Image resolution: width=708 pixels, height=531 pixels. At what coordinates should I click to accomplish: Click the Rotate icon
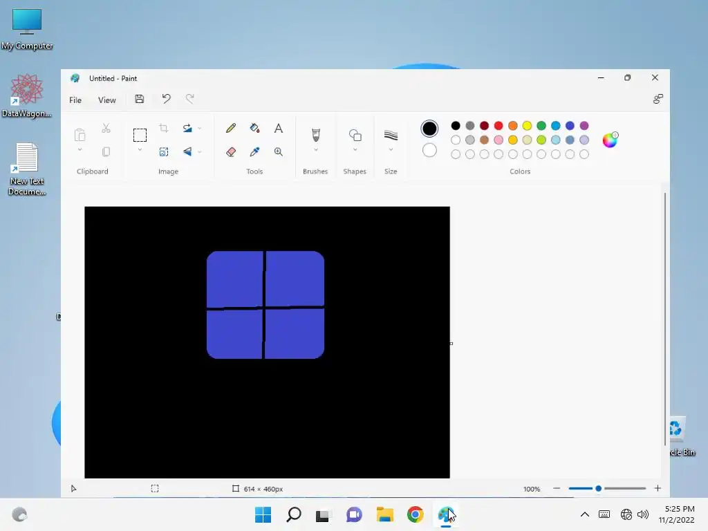(x=187, y=128)
